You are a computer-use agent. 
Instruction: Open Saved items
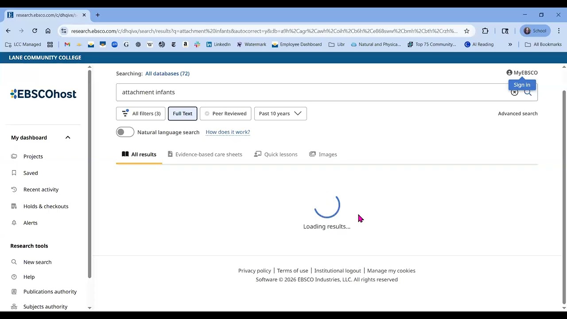[31, 173]
